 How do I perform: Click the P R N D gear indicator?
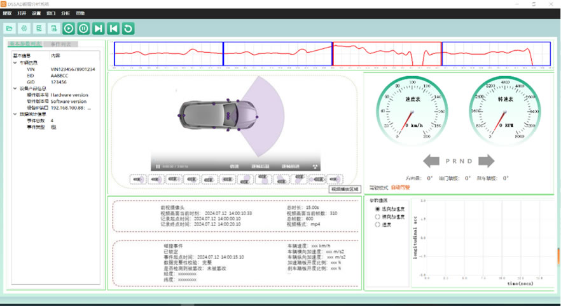[x=459, y=161]
